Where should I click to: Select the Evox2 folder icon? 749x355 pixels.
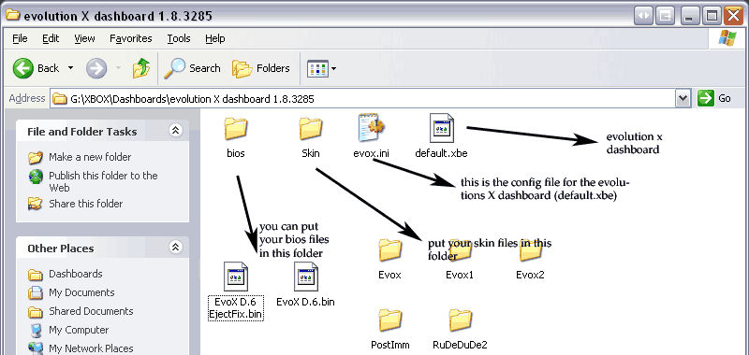click(530, 249)
